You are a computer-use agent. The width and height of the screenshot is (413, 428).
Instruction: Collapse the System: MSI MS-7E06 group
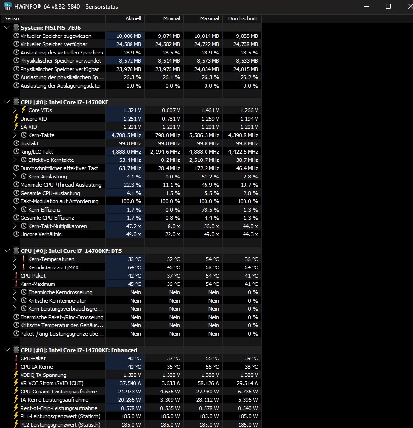coord(7,27)
